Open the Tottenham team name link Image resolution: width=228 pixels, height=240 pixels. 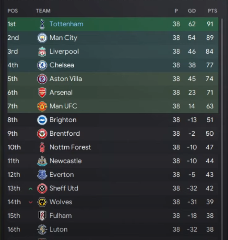(x=66, y=24)
